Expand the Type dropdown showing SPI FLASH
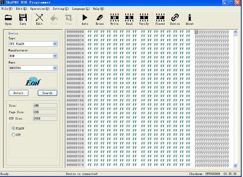 click(55, 44)
